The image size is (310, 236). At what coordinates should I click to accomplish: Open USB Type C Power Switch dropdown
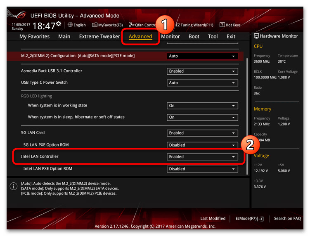coord(202,83)
